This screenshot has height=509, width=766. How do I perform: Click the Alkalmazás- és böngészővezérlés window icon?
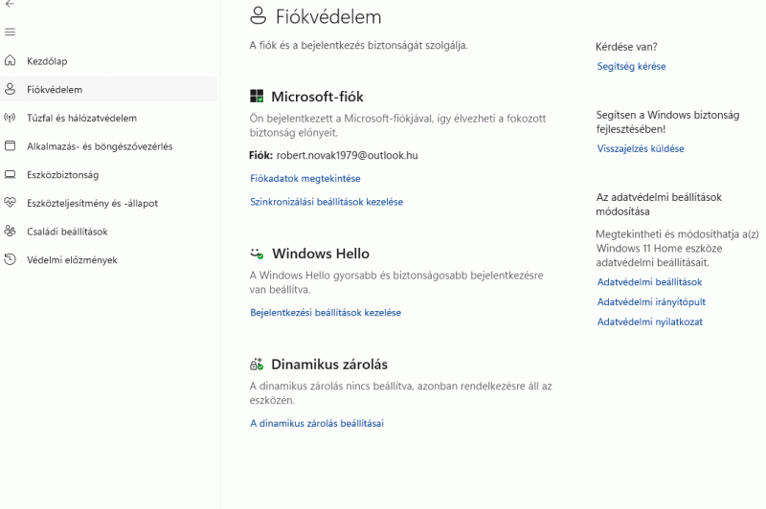(11, 146)
